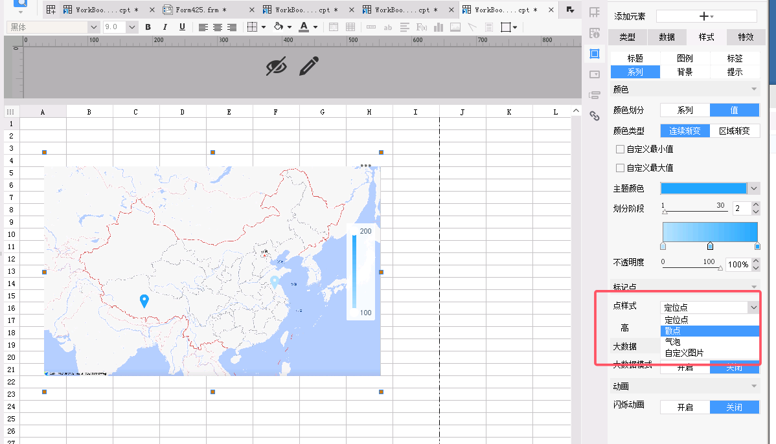Viewport: 776px width, 444px height.
Task: Click the font color A icon
Action: [304, 27]
